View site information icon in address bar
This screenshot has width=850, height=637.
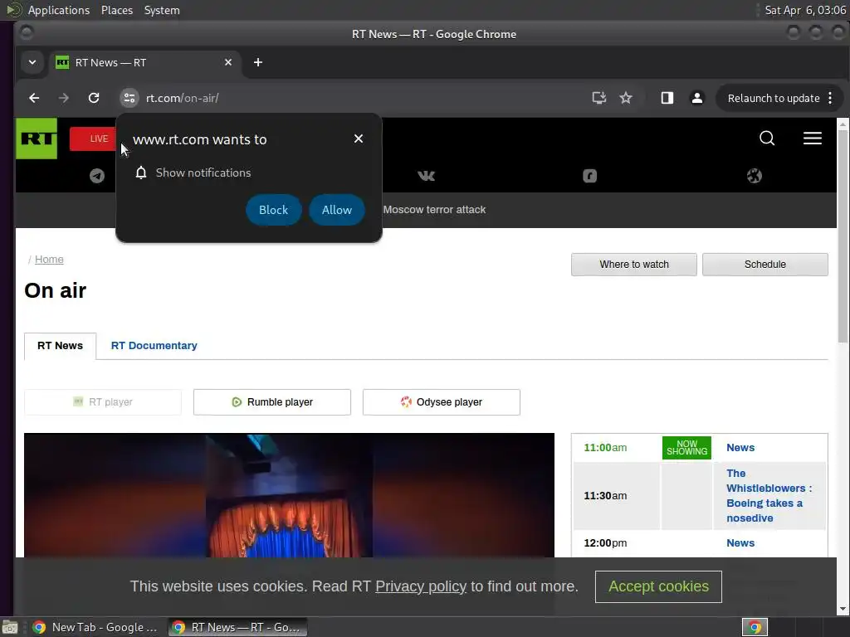coord(129,98)
